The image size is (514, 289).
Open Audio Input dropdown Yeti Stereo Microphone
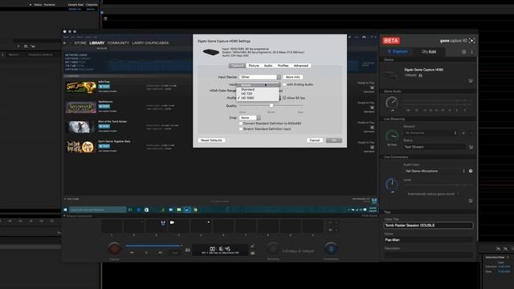click(434, 171)
